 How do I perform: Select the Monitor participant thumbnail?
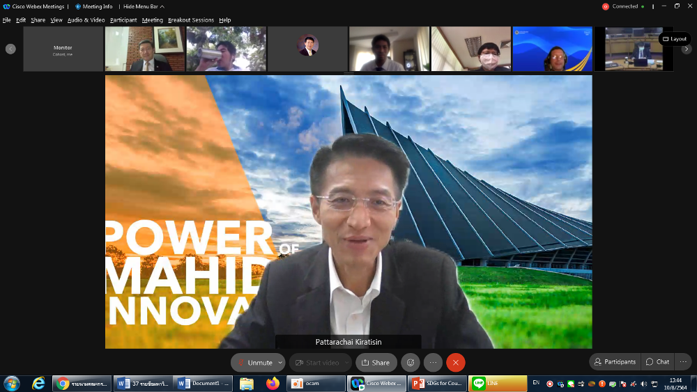pyautogui.click(x=63, y=49)
